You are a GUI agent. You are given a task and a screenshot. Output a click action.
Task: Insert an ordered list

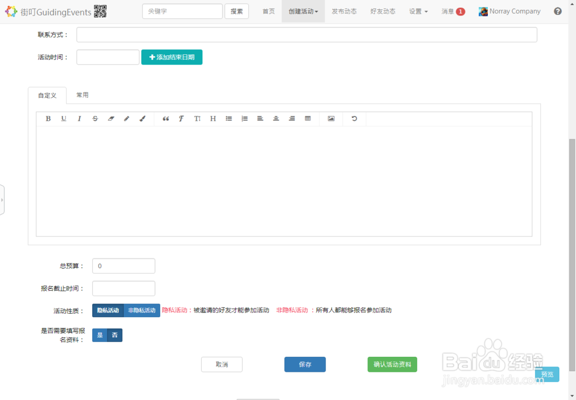pyautogui.click(x=244, y=119)
